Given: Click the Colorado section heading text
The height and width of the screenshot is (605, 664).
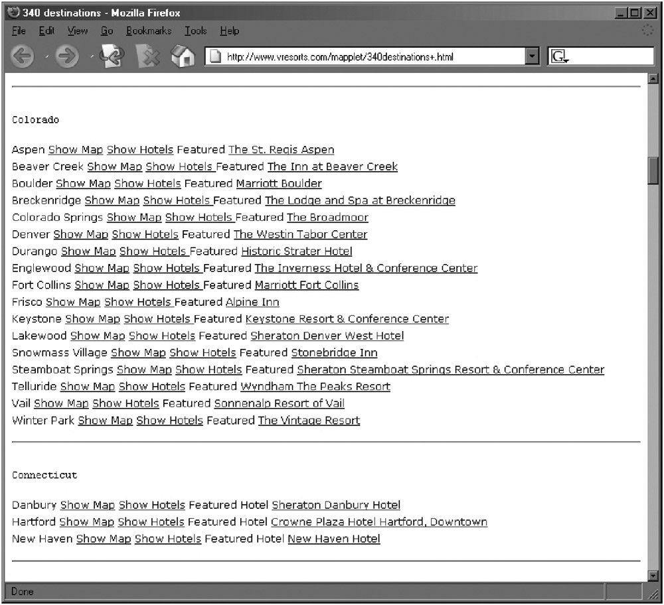Looking at the screenshot, I should coord(36,119).
